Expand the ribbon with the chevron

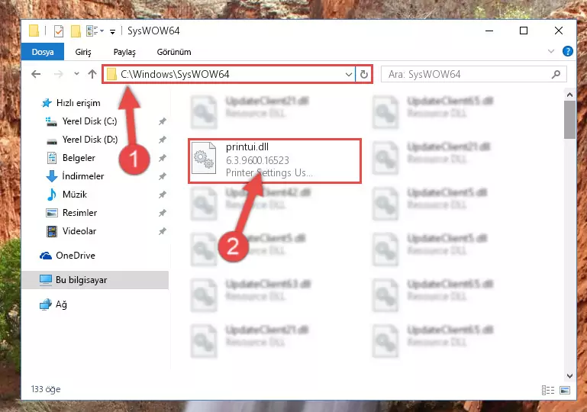pos(550,51)
